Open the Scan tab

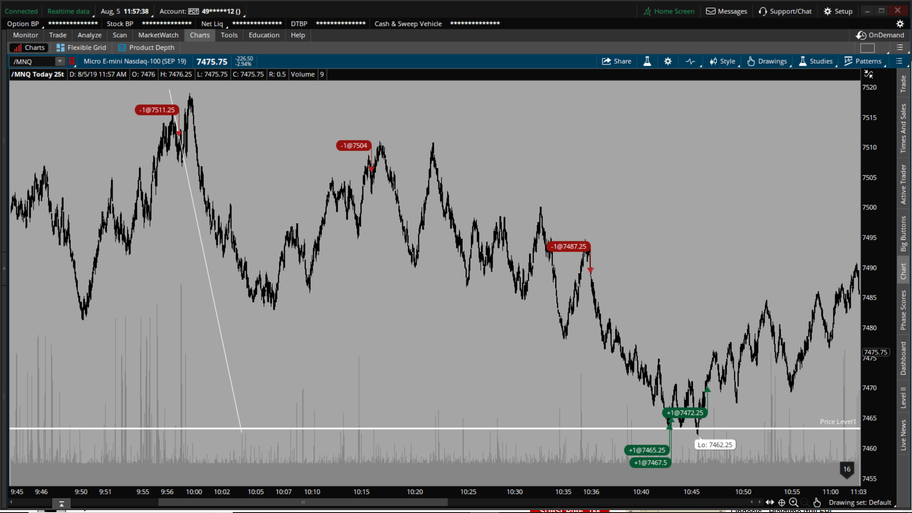click(120, 35)
